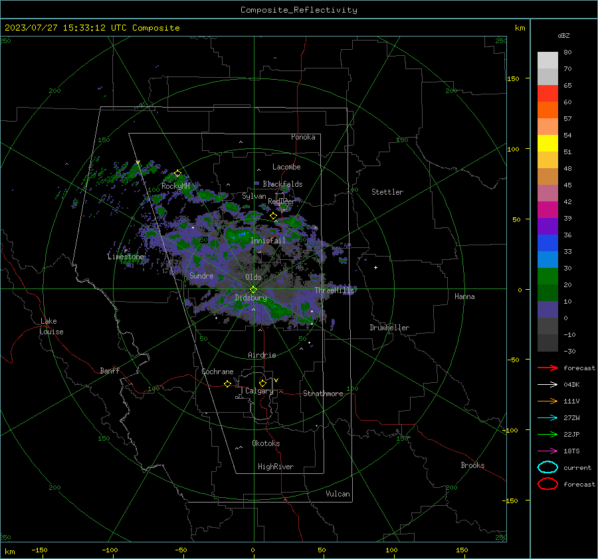Click the Lacombe city label
This screenshot has width=598, height=559.
pos(286,167)
